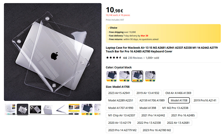This screenshot has height=134, width=222.
Task: Select size 2019 Air 13 A1932
Action: [x=148, y=93]
